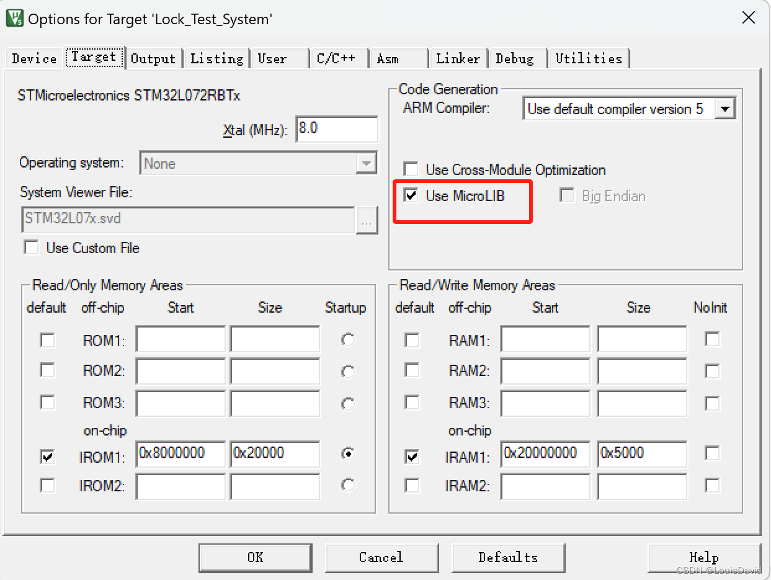Click the Cancel button
The width and height of the screenshot is (771, 580).
(x=381, y=557)
